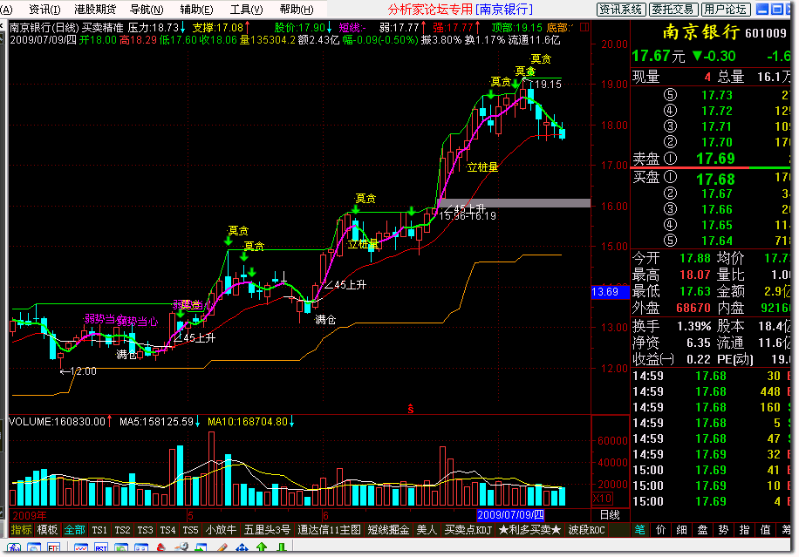Click the blue restore window icon in title bar
This screenshot has width=799, height=557.
click(777, 10)
